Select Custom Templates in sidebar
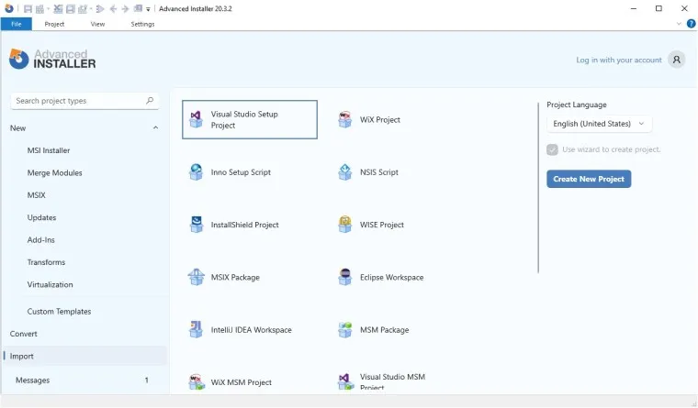 pos(59,311)
